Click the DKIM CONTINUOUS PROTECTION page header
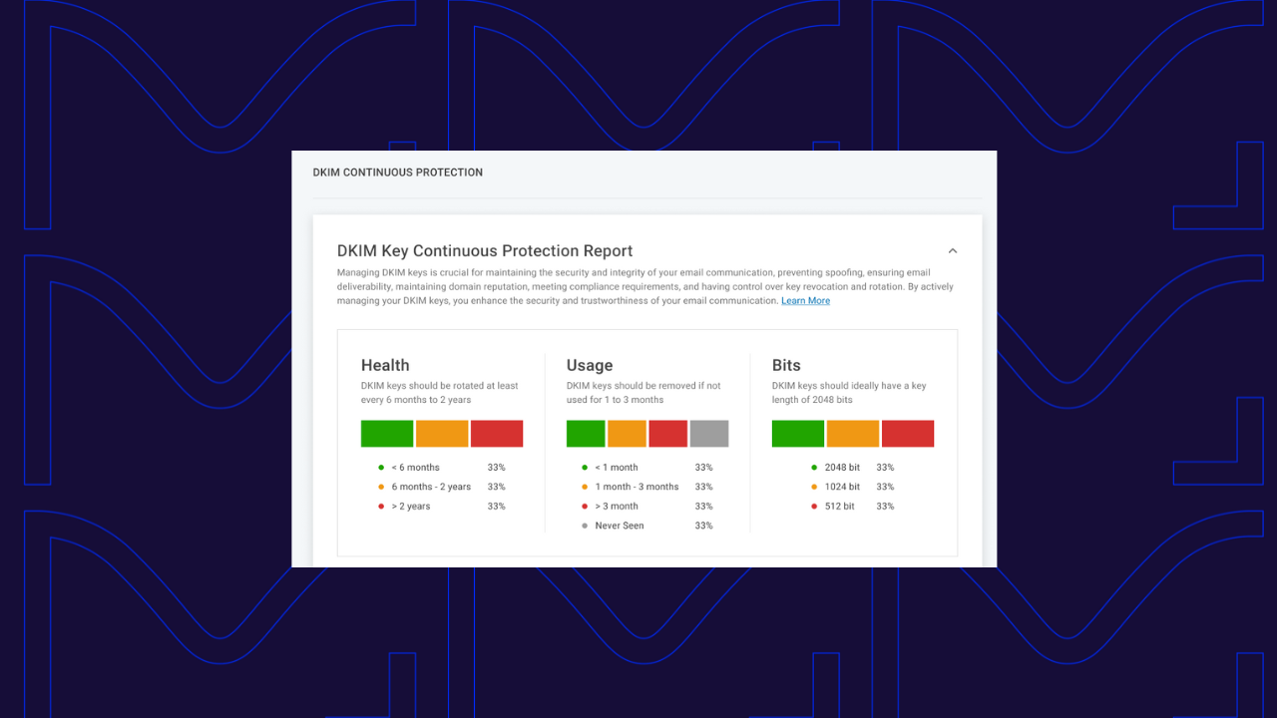1277x718 pixels. 397,172
